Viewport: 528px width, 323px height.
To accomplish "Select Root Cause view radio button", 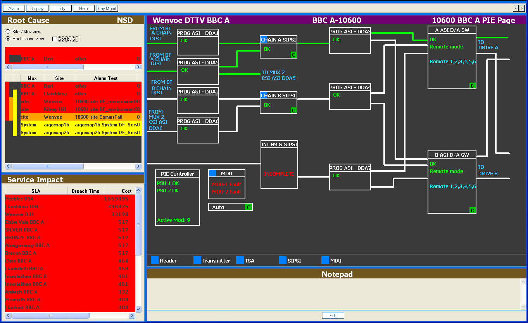I will pyautogui.click(x=8, y=39).
